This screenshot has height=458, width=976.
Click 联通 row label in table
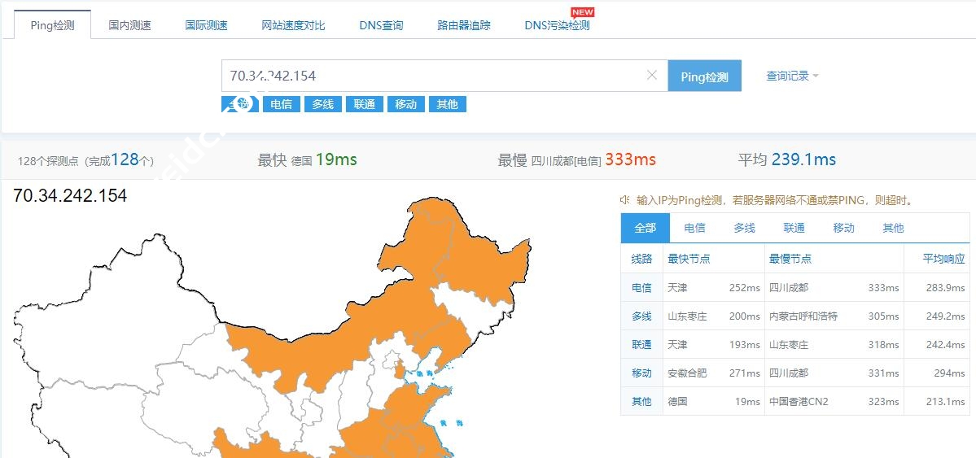(641, 344)
